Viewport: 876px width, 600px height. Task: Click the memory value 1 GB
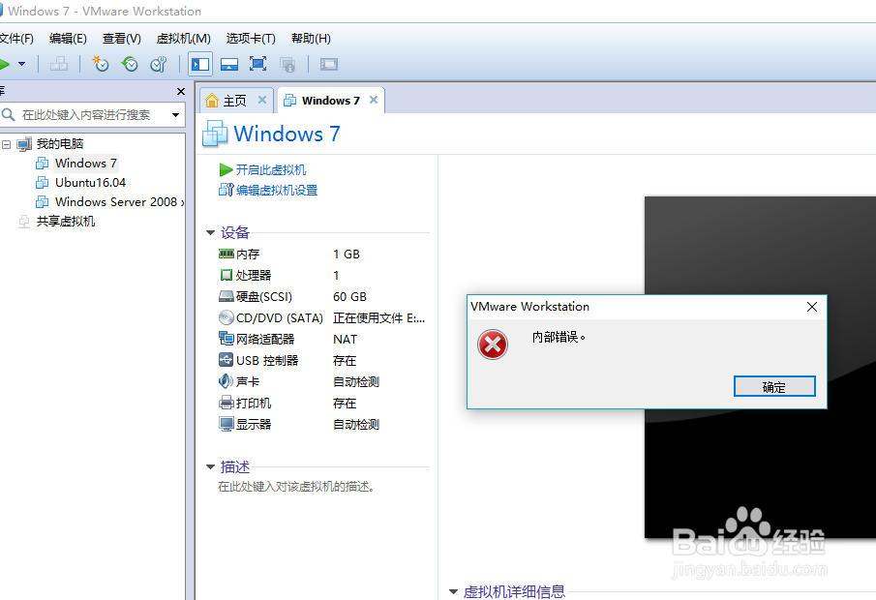[x=347, y=255]
